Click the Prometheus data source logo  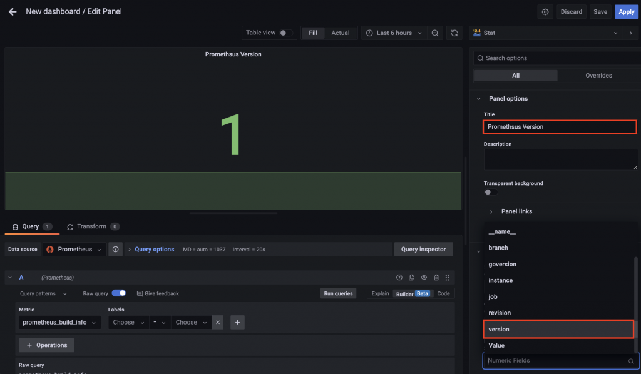click(50, 250)
